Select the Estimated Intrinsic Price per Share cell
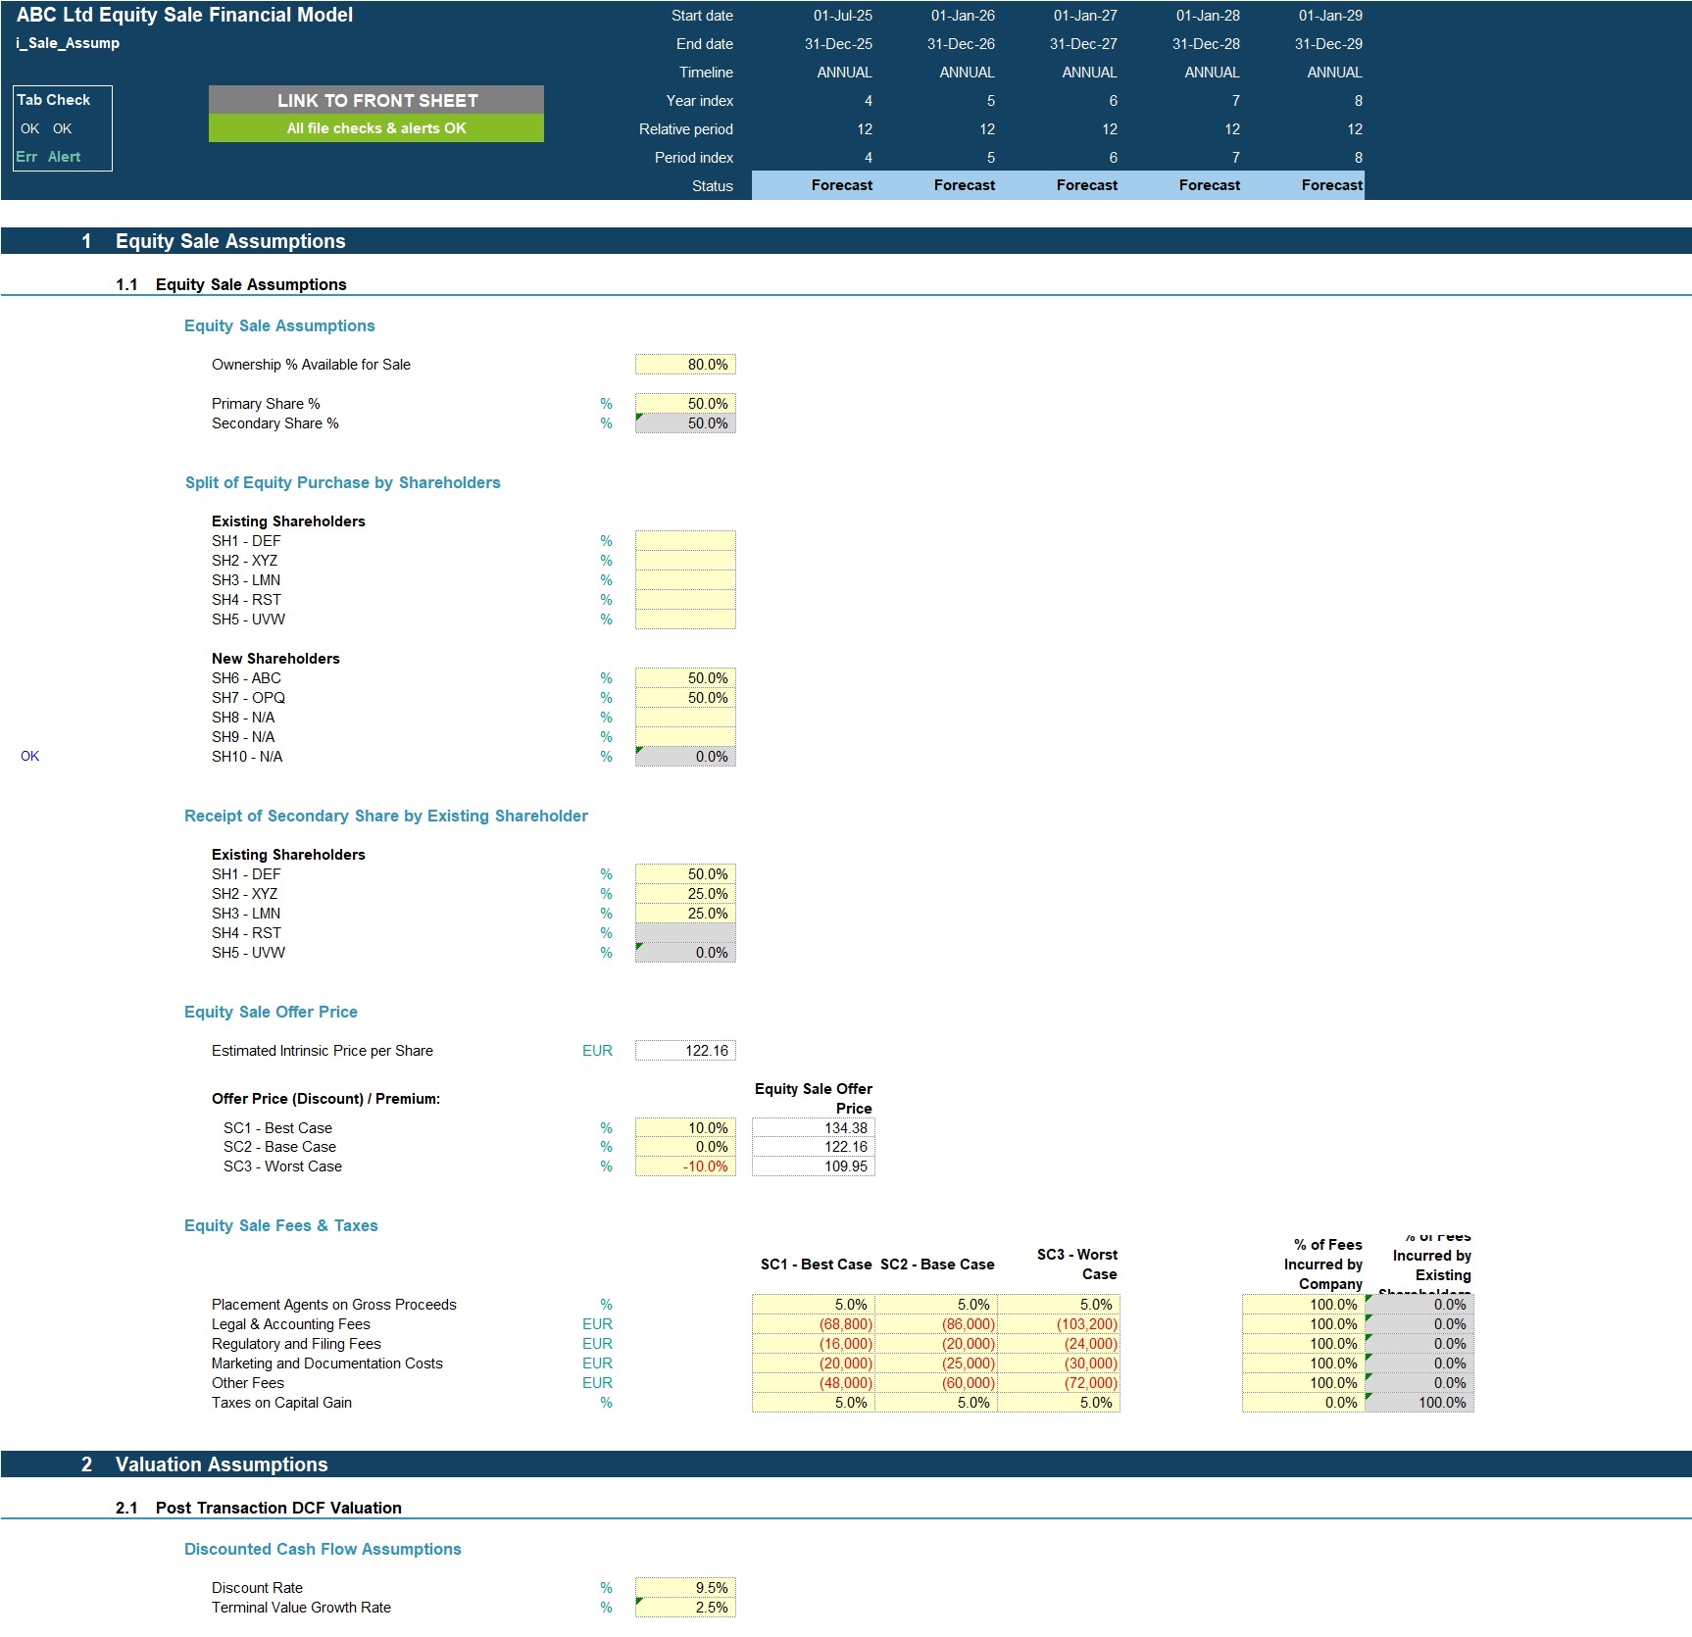This screenshot has width=1692, height=1637. (x=684, y=1050)
